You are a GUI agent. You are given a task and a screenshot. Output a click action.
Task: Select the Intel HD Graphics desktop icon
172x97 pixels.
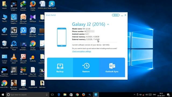[x=14, y=19]
